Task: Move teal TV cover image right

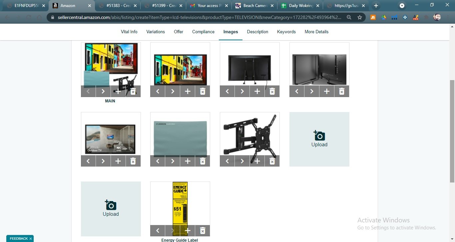Action: click(x=173, y=161)
